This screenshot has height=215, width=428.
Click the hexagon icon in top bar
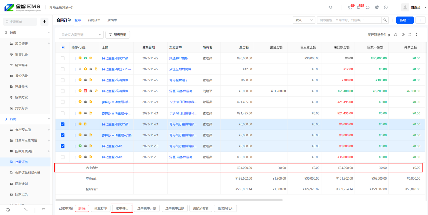click(x=386, y=7)
